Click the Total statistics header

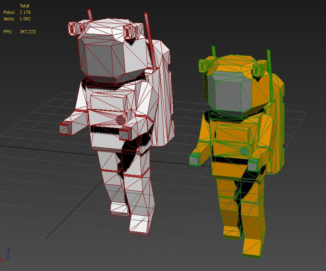click(x=24, y=6)
